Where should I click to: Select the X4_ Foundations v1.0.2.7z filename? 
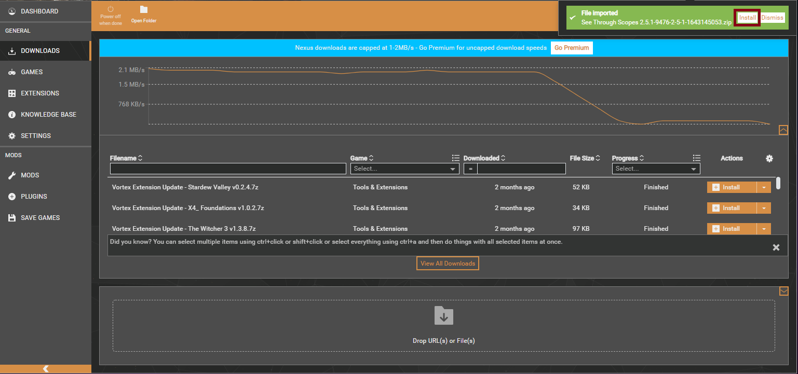pos(188,208)
